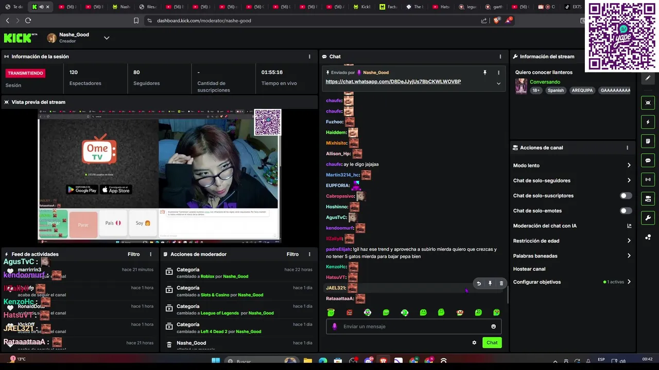Click the AREQUIPA stream tag
659x370 pixels.
tap(582, 90)
